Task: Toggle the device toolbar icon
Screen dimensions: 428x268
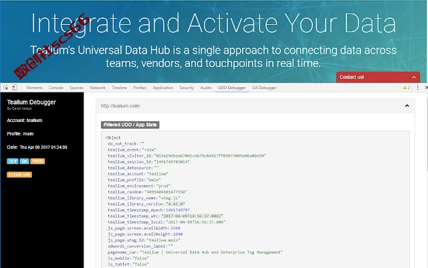Action: click(x=15, y=88)
